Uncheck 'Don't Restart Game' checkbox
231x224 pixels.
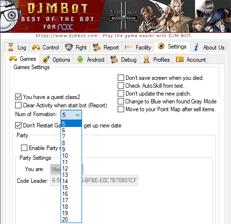point(18,125)
